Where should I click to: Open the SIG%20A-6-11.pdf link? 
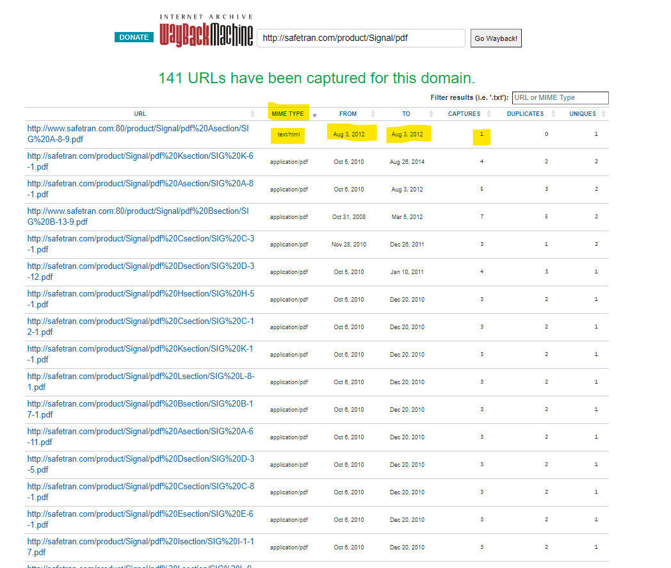140,437
